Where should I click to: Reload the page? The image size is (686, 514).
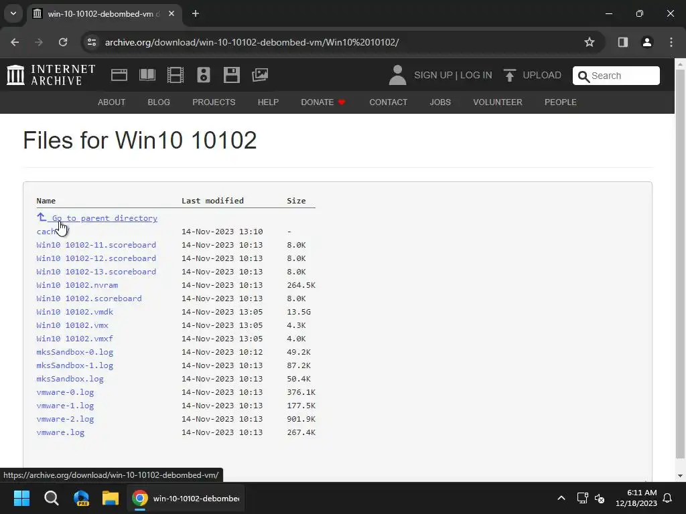[63, 42]
